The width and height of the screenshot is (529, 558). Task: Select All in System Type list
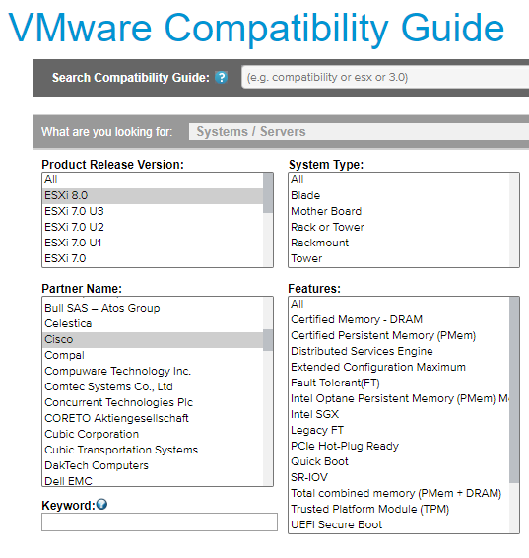[399, 180]
